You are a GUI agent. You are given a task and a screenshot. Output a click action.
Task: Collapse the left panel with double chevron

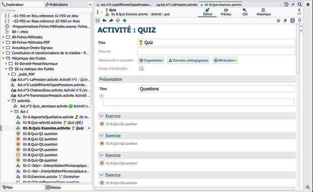90,5
